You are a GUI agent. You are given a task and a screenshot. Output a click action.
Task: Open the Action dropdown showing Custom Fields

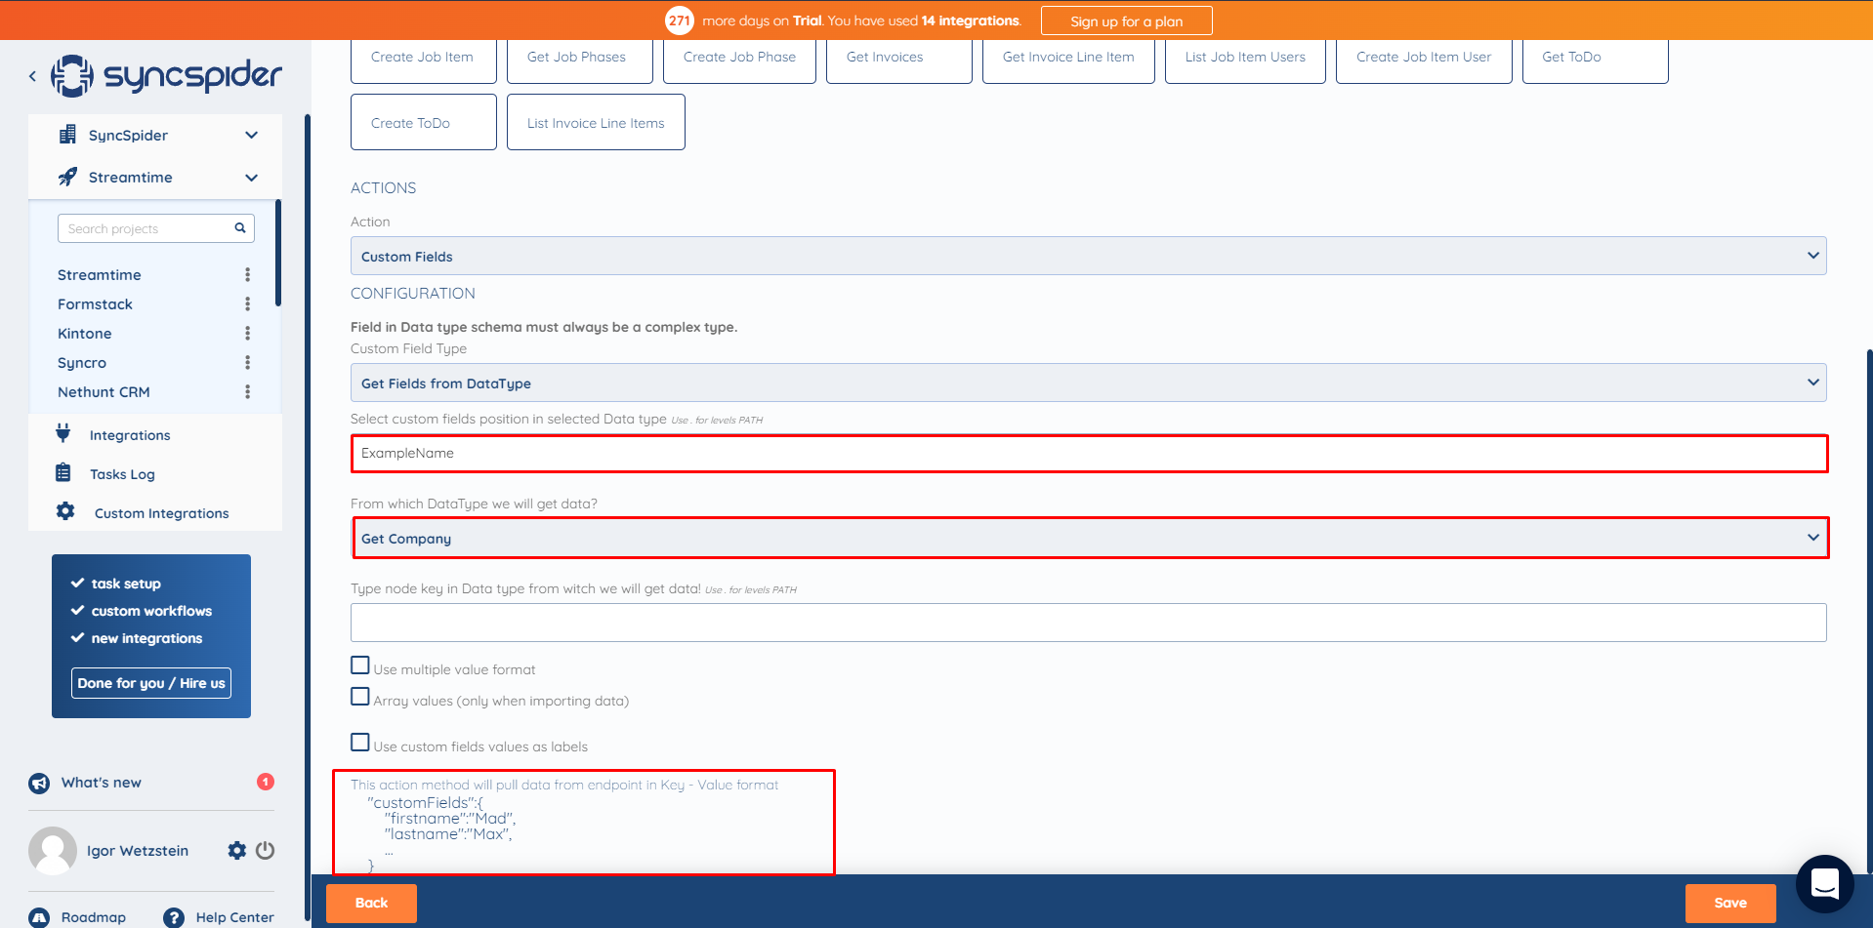click(1088, 256)
